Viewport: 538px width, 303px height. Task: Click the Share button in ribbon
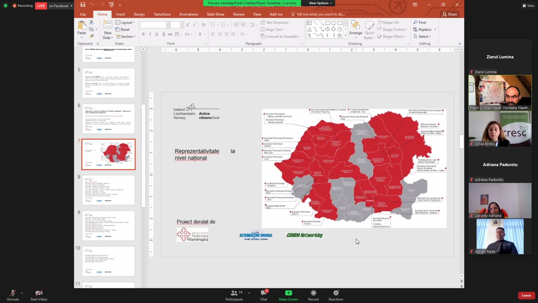tap(449, 14)
